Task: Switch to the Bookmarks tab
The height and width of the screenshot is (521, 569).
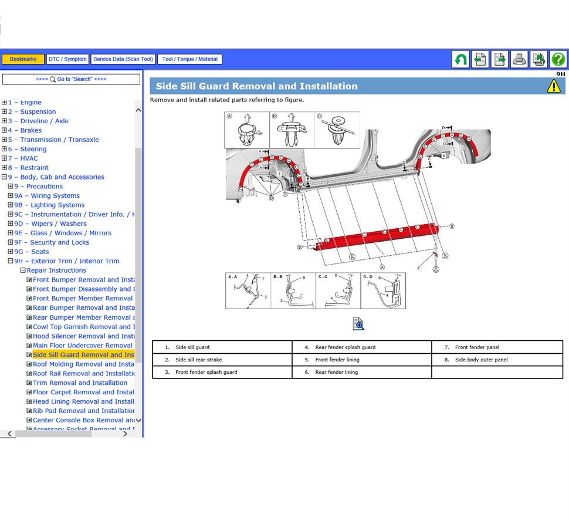Action: pos(23,59)
